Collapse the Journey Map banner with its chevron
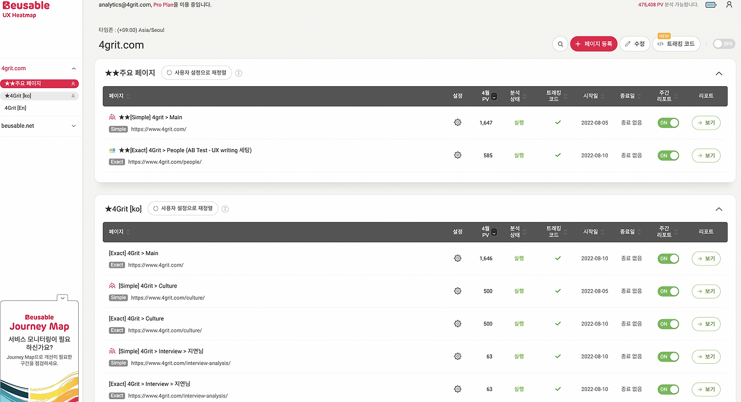The image size is (741, 402). click(63, 298)
